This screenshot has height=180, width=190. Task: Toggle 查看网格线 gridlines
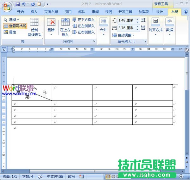click(x=15, y=26)
